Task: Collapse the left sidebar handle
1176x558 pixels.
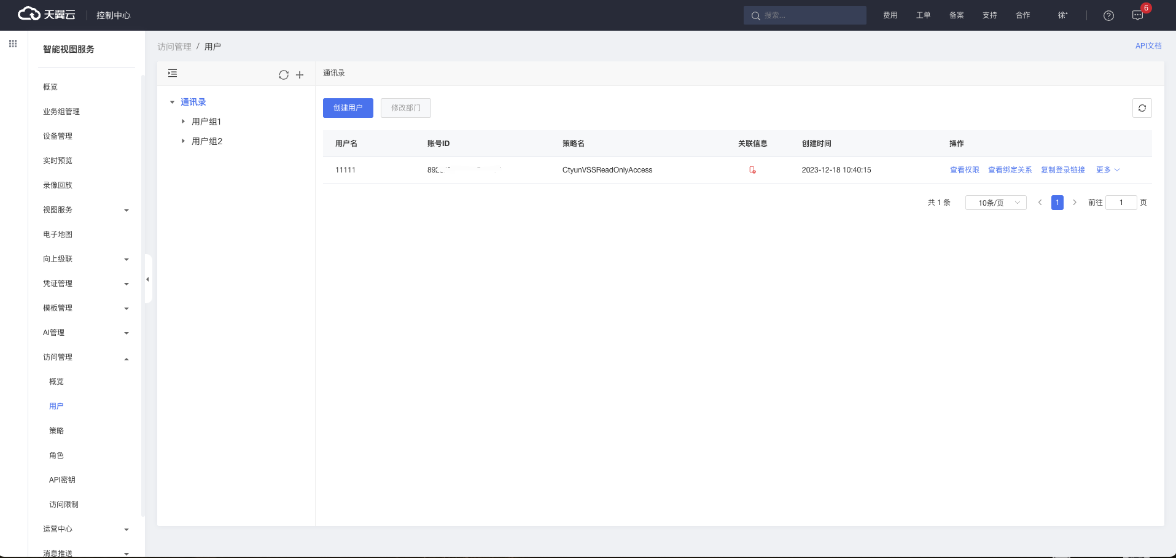Action: [x=147, y=279]
